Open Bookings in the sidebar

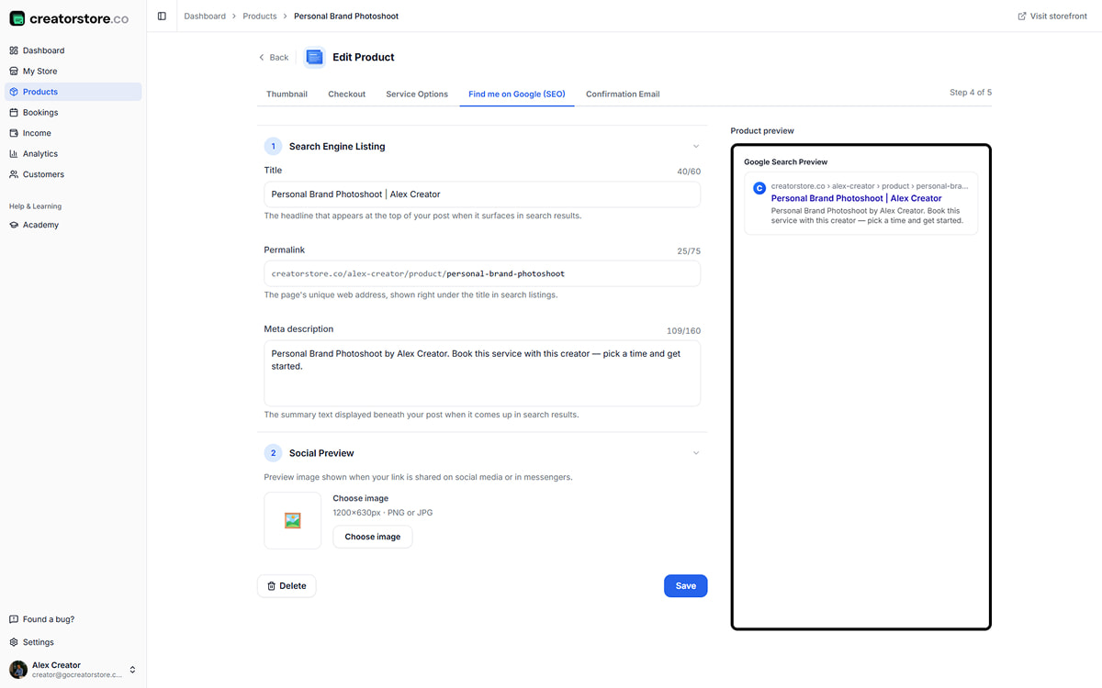[x=73, y=112]
